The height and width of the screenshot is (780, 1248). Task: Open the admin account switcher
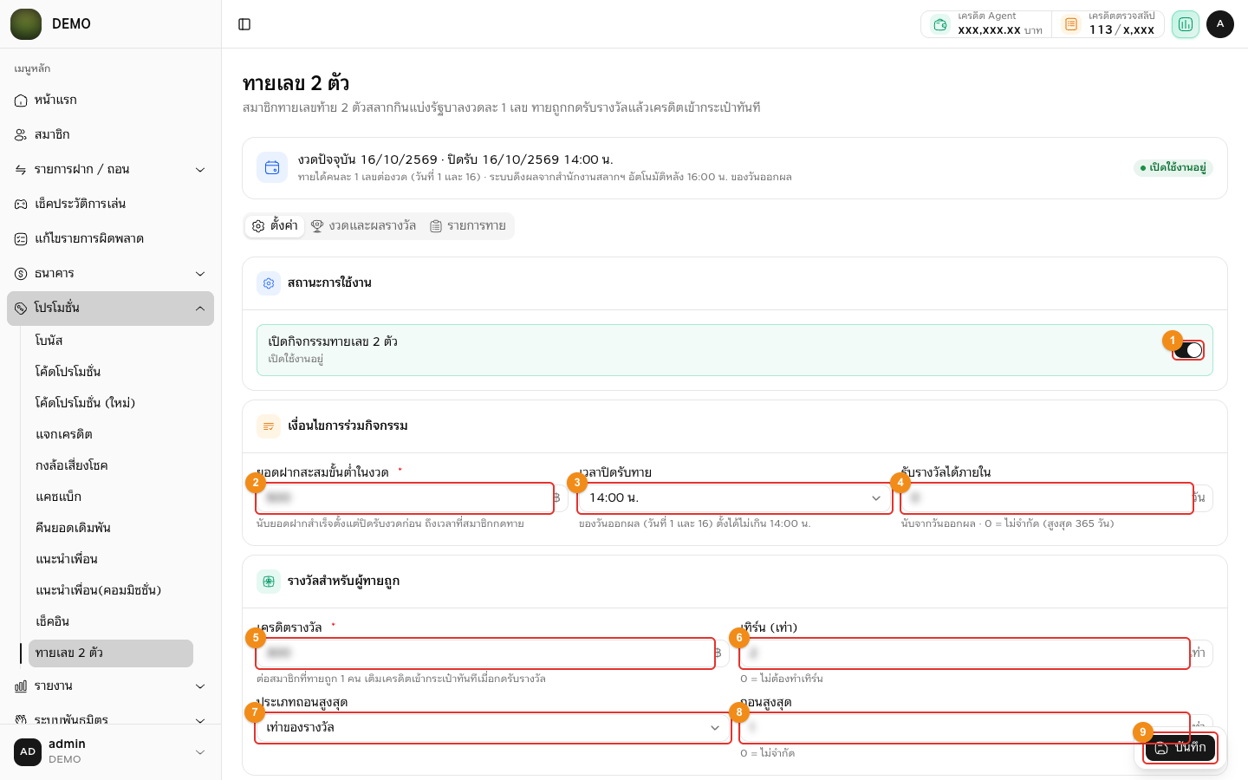[x=111, y=751]
